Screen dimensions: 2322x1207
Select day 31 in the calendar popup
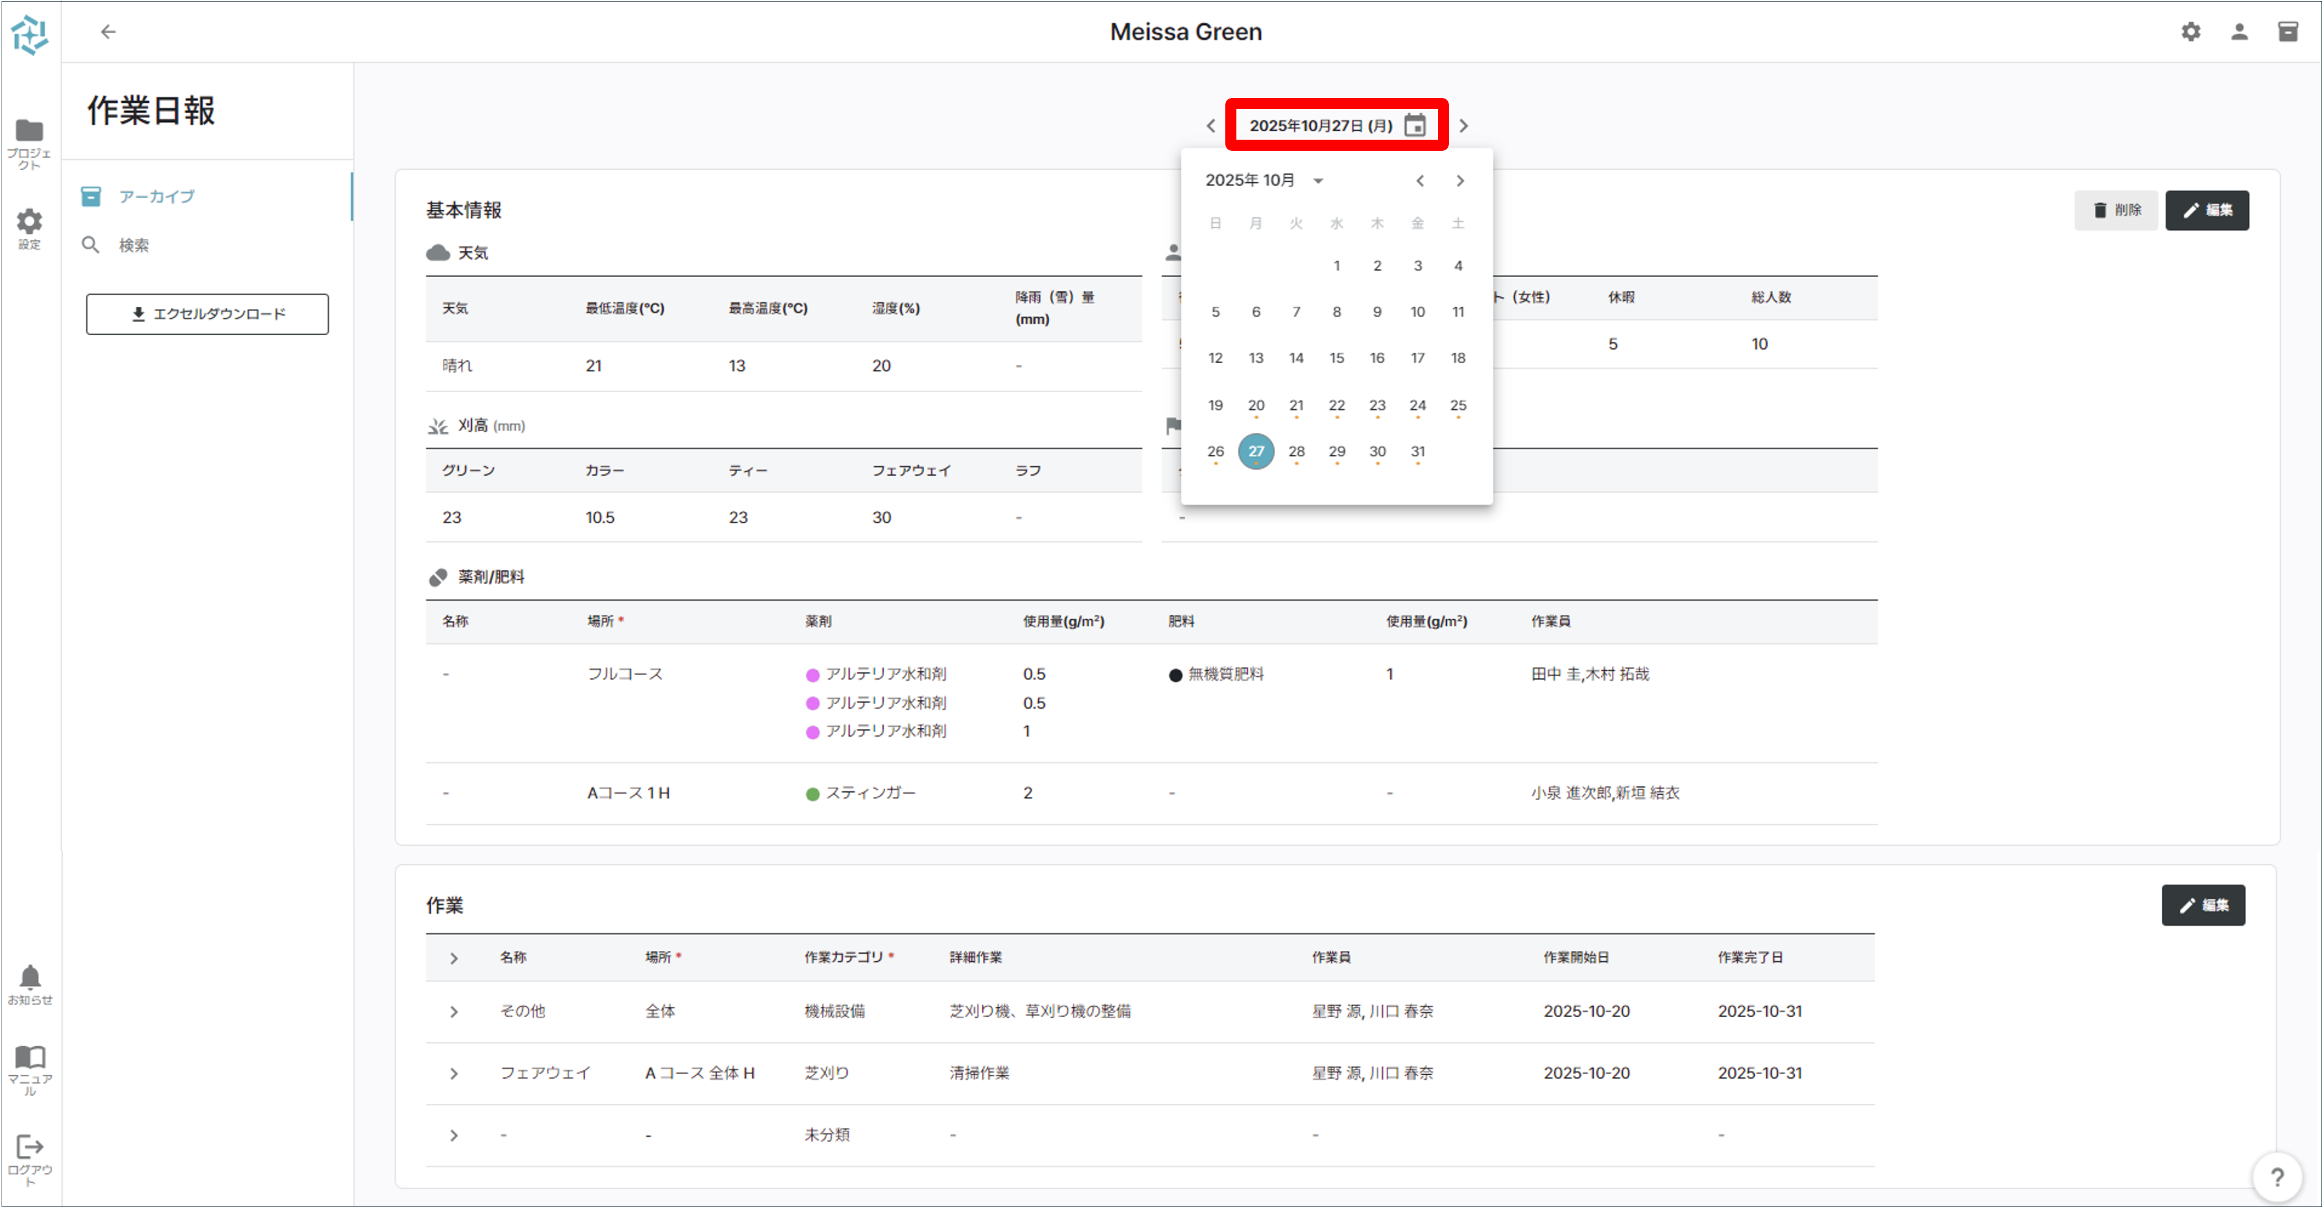pos(1417,451)
